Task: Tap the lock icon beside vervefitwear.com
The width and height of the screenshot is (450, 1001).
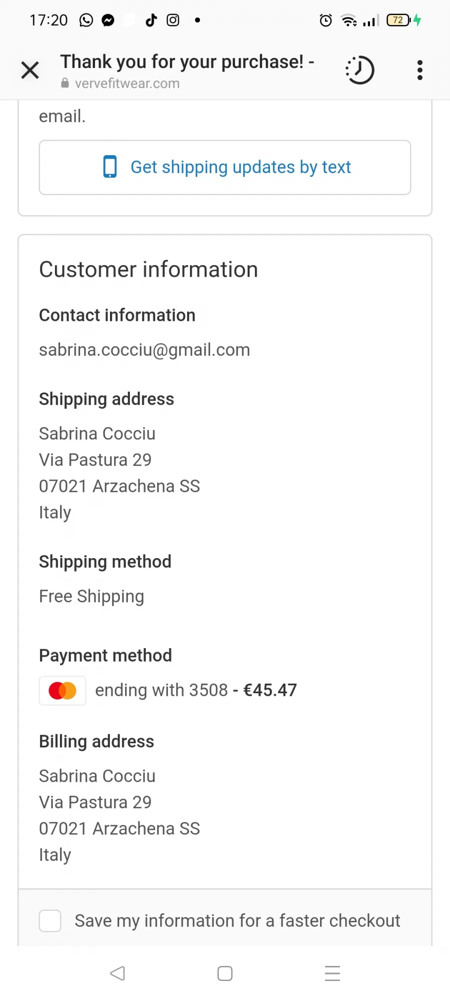Action: point(65,83)
